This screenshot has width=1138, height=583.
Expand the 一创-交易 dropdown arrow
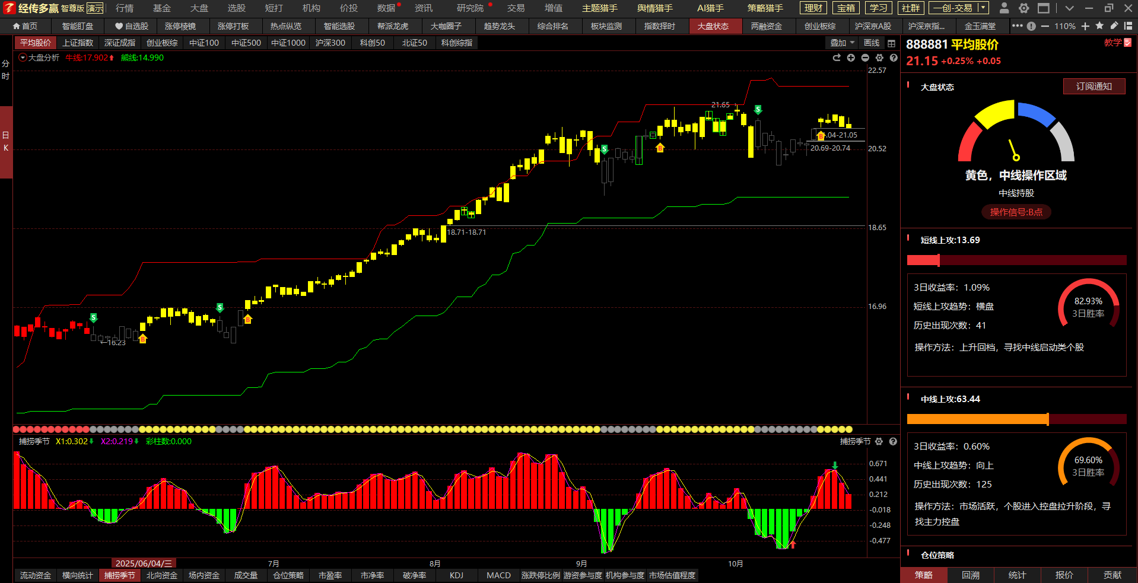pyautogui.click(x=983, y=8)
